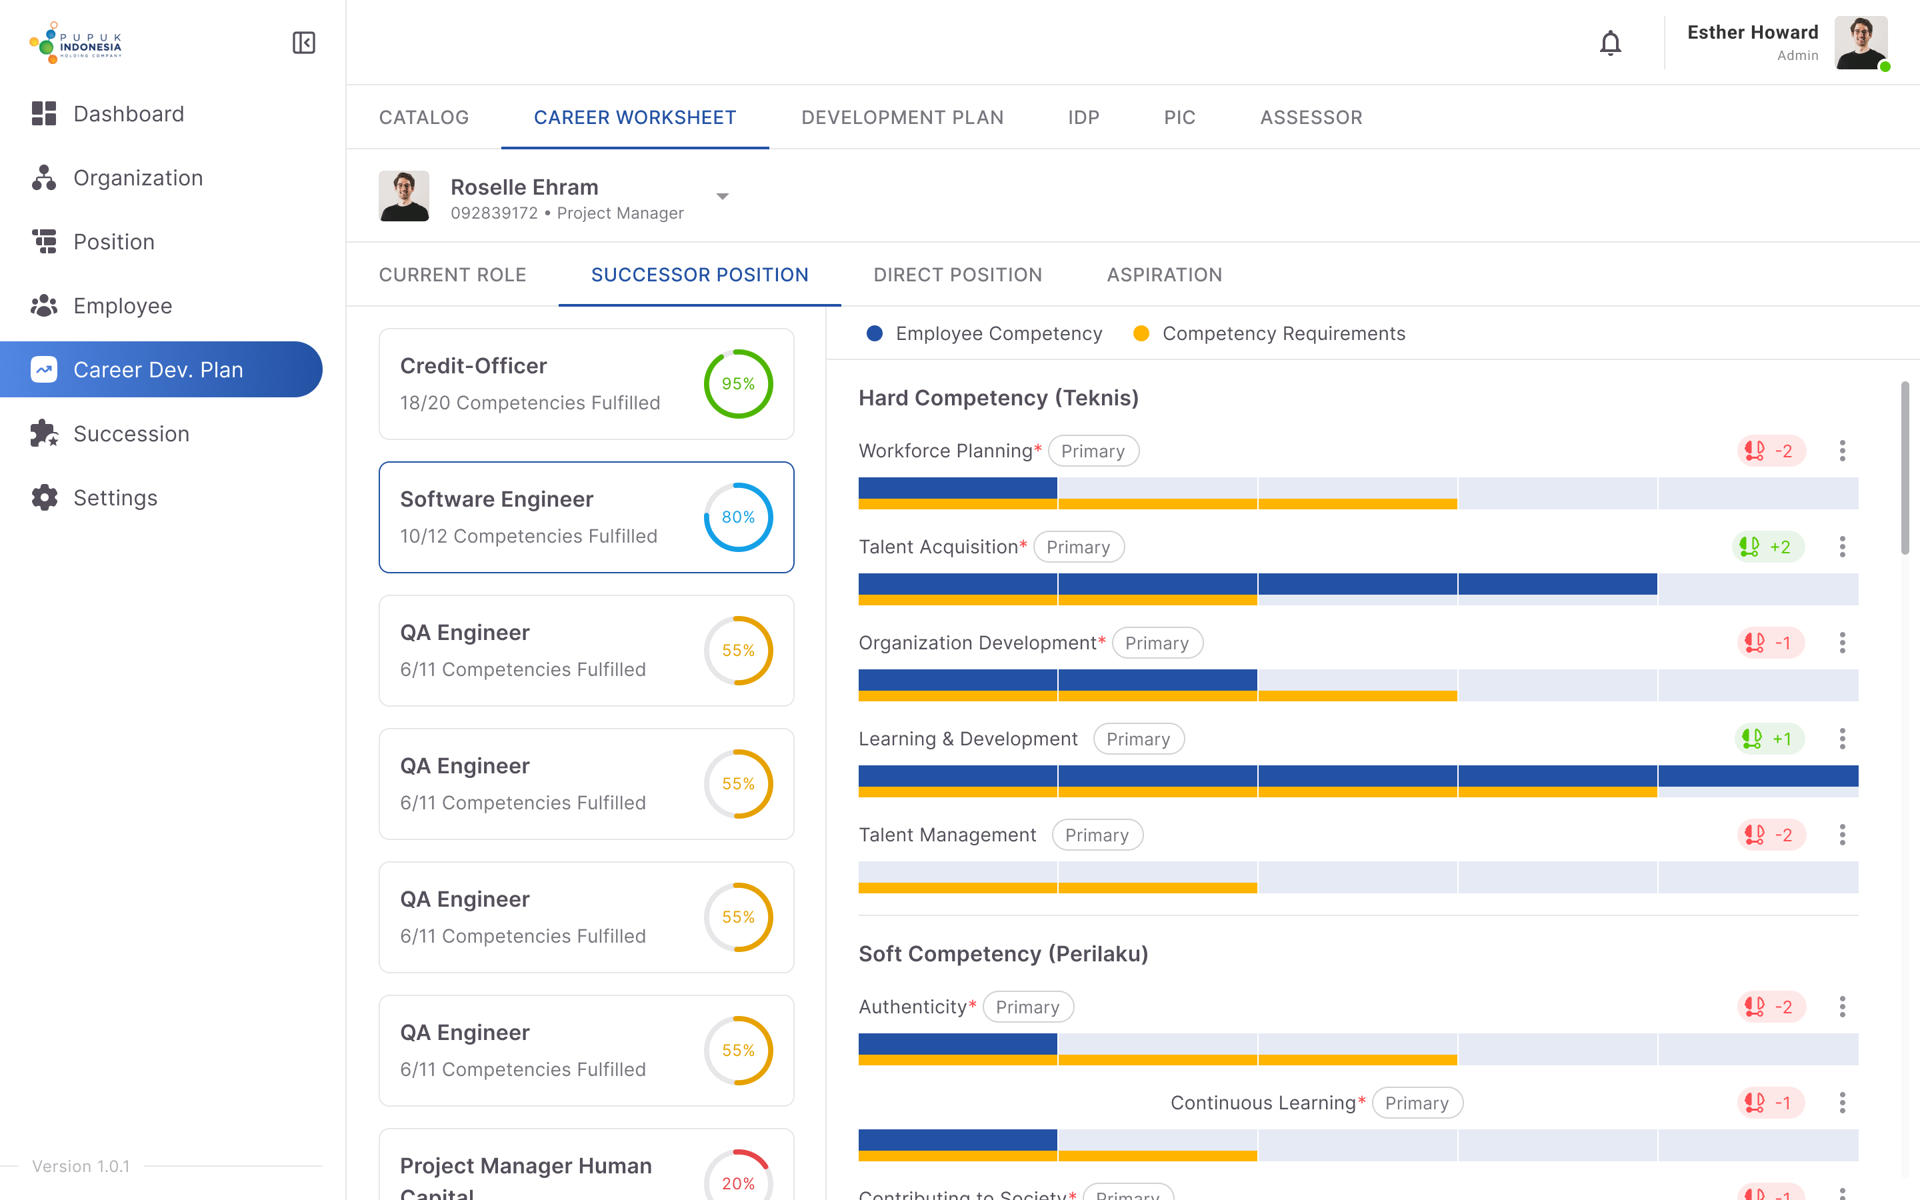Image resolution: width=1920 pixels, height=1200 pixels.
Task: Click the -1 gap badge for Continuous Learning
Action: pyautogui.click(x=1771, y=1103)
